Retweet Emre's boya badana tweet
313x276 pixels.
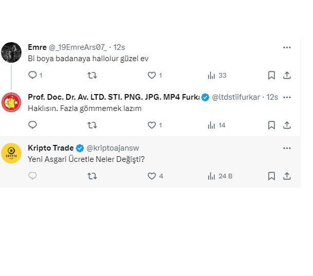point(92,75)
